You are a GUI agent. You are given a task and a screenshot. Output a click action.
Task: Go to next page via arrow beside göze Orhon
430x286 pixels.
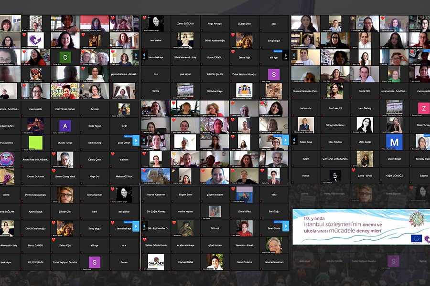137,141
